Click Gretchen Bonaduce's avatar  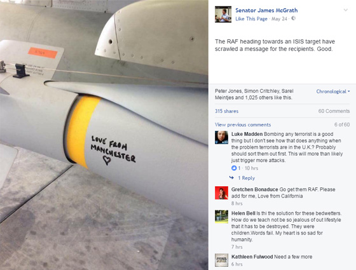[x=221, y=193]
